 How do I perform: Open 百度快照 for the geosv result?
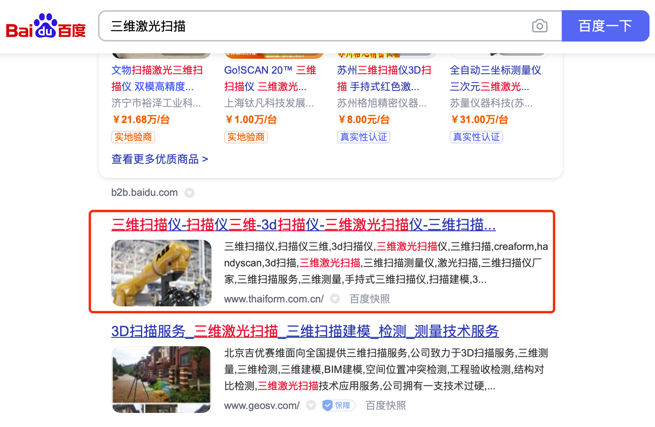tap(385, 405)
